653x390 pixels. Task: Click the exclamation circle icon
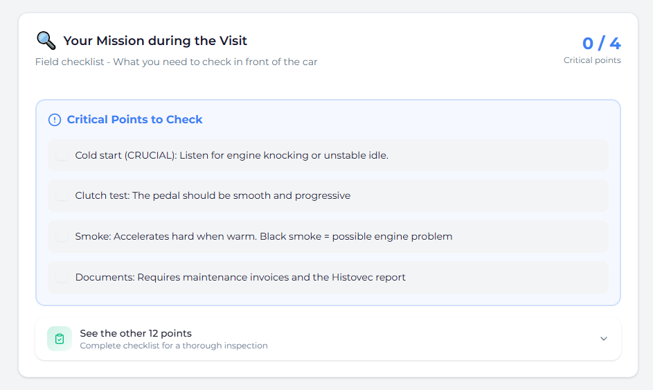pyautogui.click(x=55, y=120)
